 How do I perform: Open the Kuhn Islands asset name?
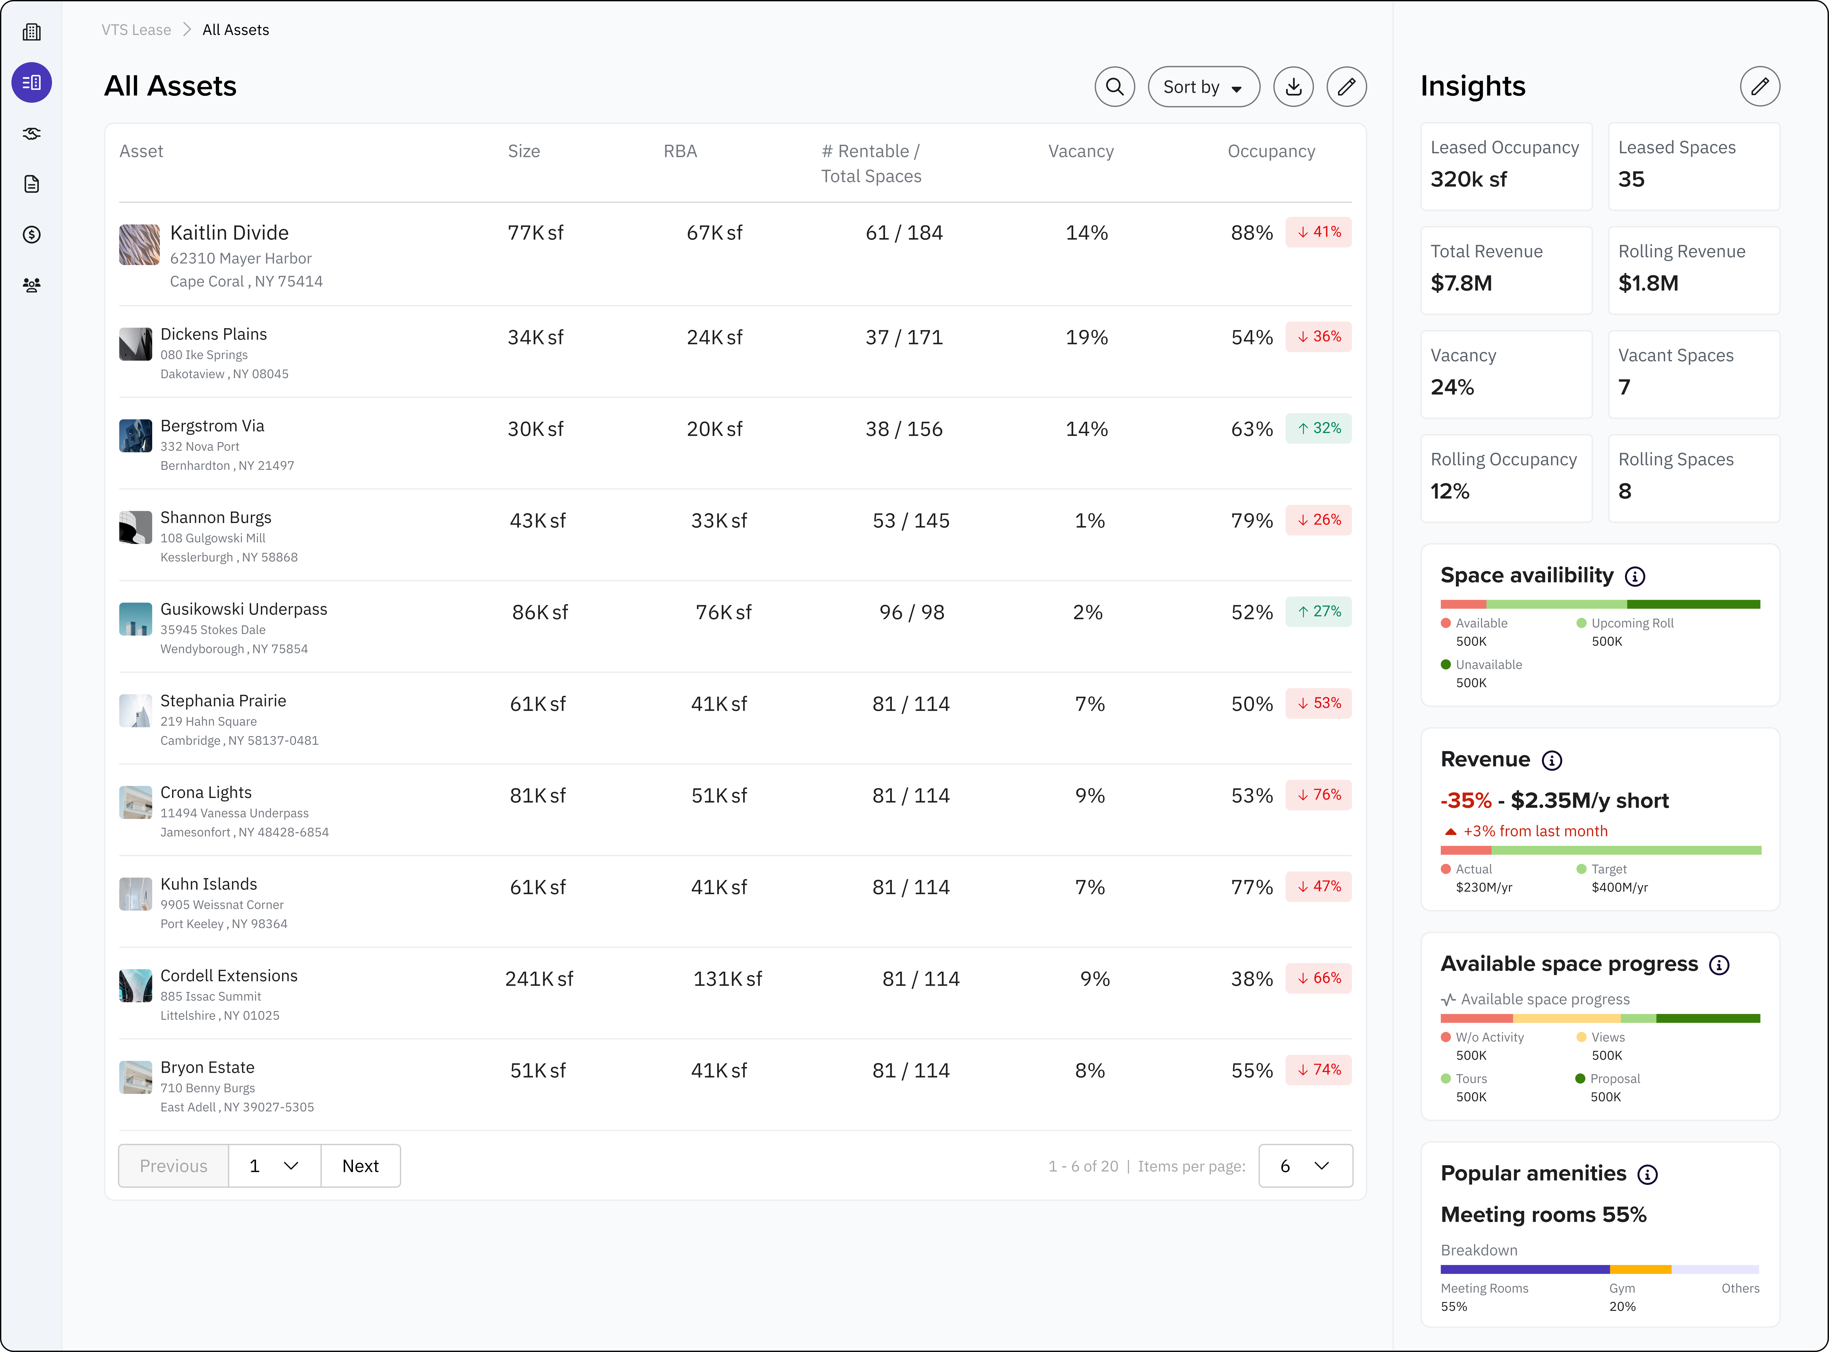coord(209,884)
